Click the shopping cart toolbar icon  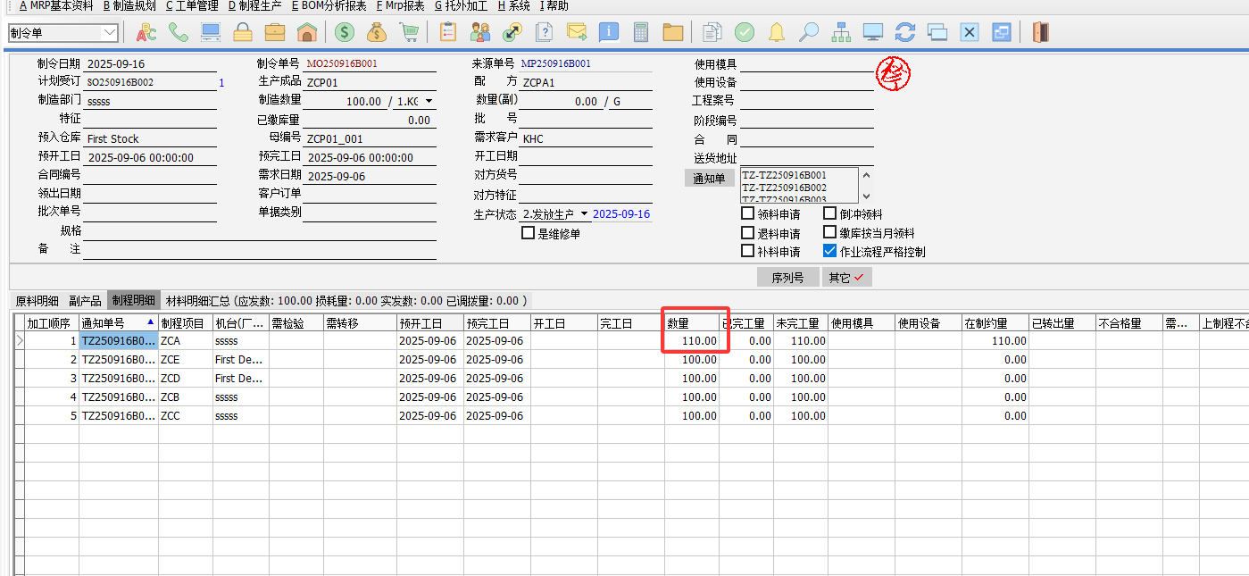(409, 33)
